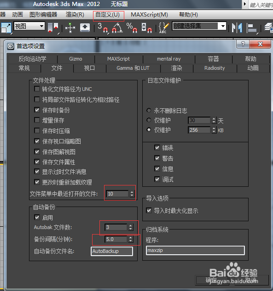273x291 pixels.
Task: Click the 取消 Cancel button
Action: coord(251,280)
